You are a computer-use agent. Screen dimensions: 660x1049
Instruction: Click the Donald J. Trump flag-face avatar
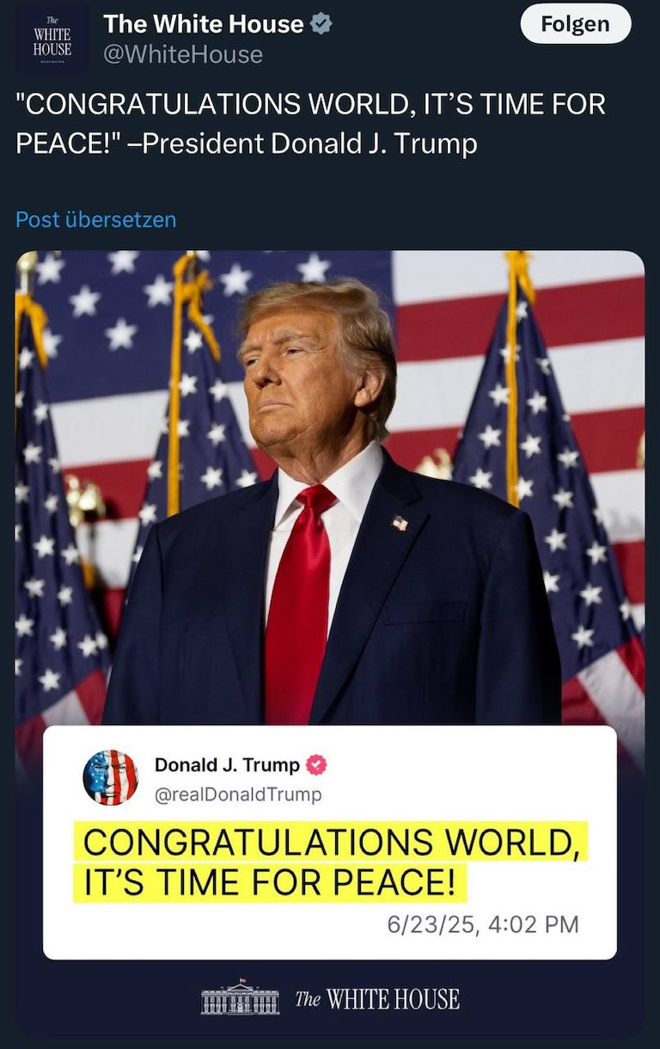pos(110,777)
